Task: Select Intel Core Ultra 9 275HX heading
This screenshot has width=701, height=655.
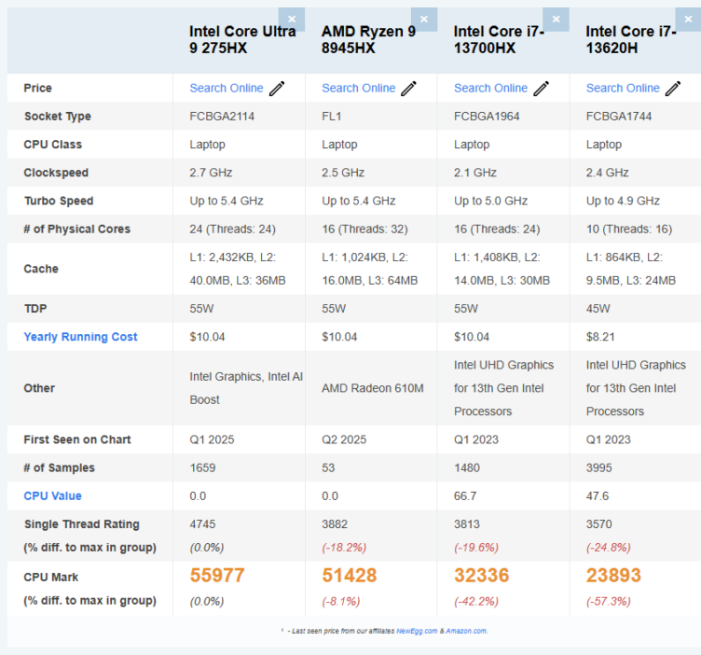Action: tap(242, 39)
